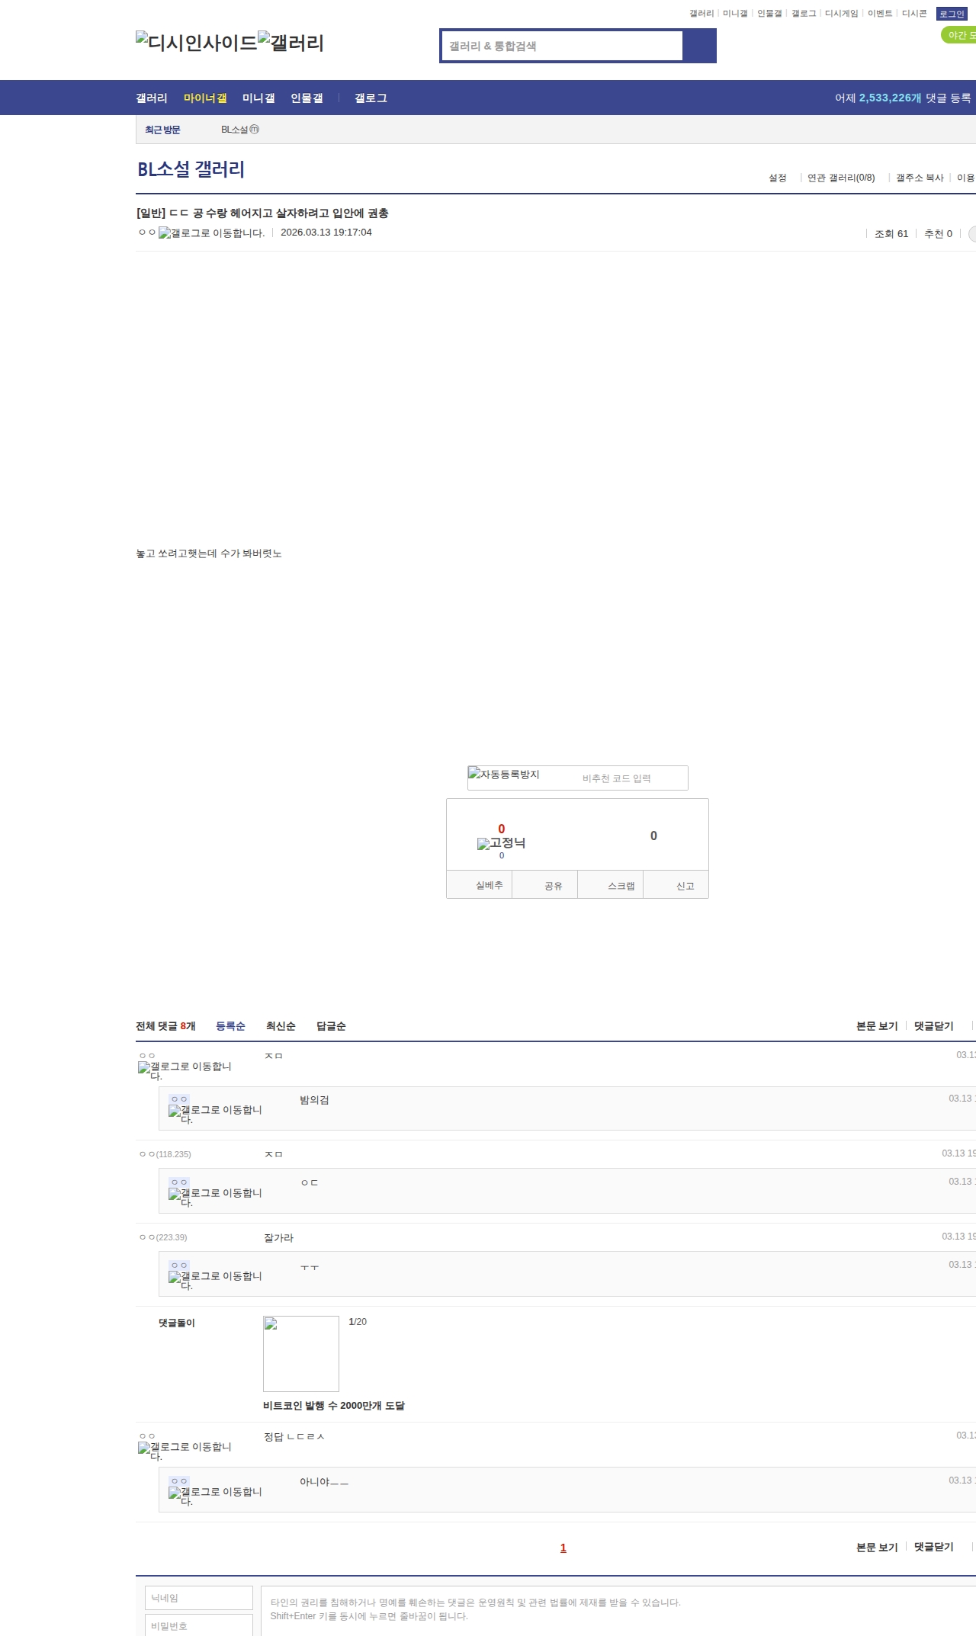Toggle 야간 모드 night mode button
The height and width of the screenshot is (1636, 976).
959,35
